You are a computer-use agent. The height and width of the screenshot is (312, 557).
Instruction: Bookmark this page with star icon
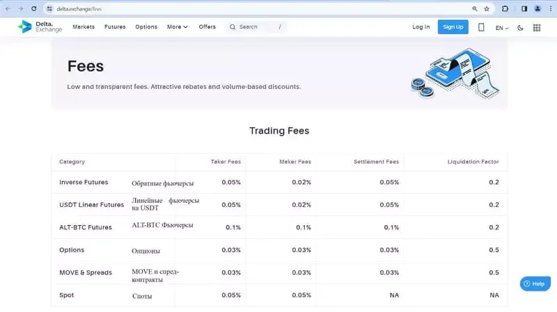pyautogui.click(x=487, y=9)
